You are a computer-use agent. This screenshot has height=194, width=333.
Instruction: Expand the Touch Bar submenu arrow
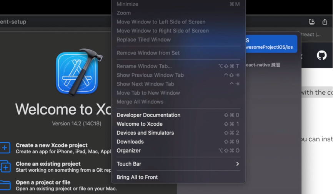pyautogui.click(x=237, y=164)
